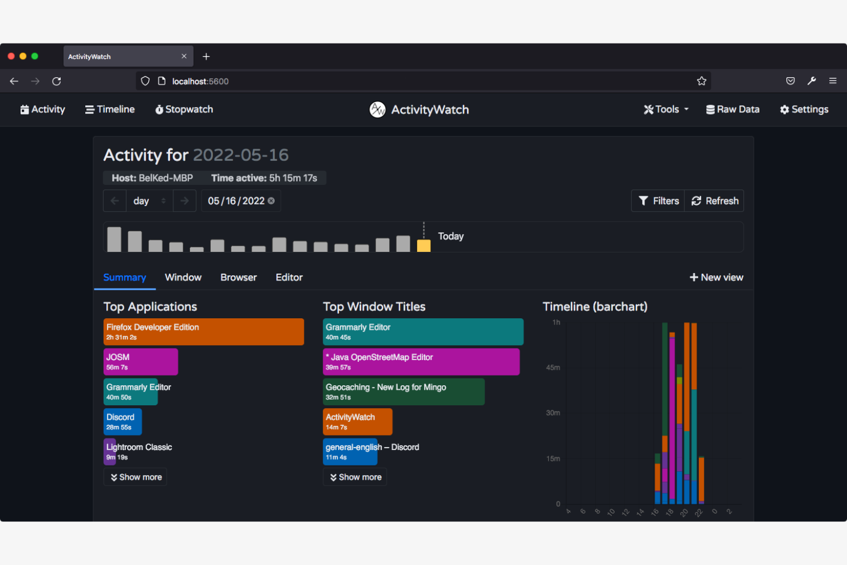This screenshot has height=565, width=847.
Task: Switch to the Browser tab
Action: (x=239, y=278)
